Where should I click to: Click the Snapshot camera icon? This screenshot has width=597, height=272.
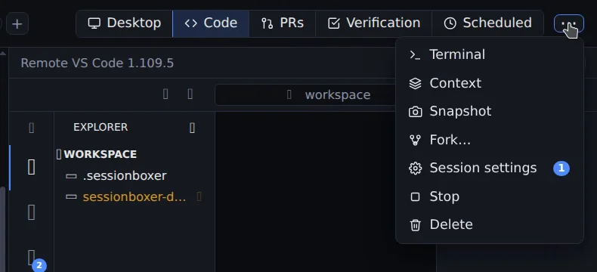click(x=415, y=112)
